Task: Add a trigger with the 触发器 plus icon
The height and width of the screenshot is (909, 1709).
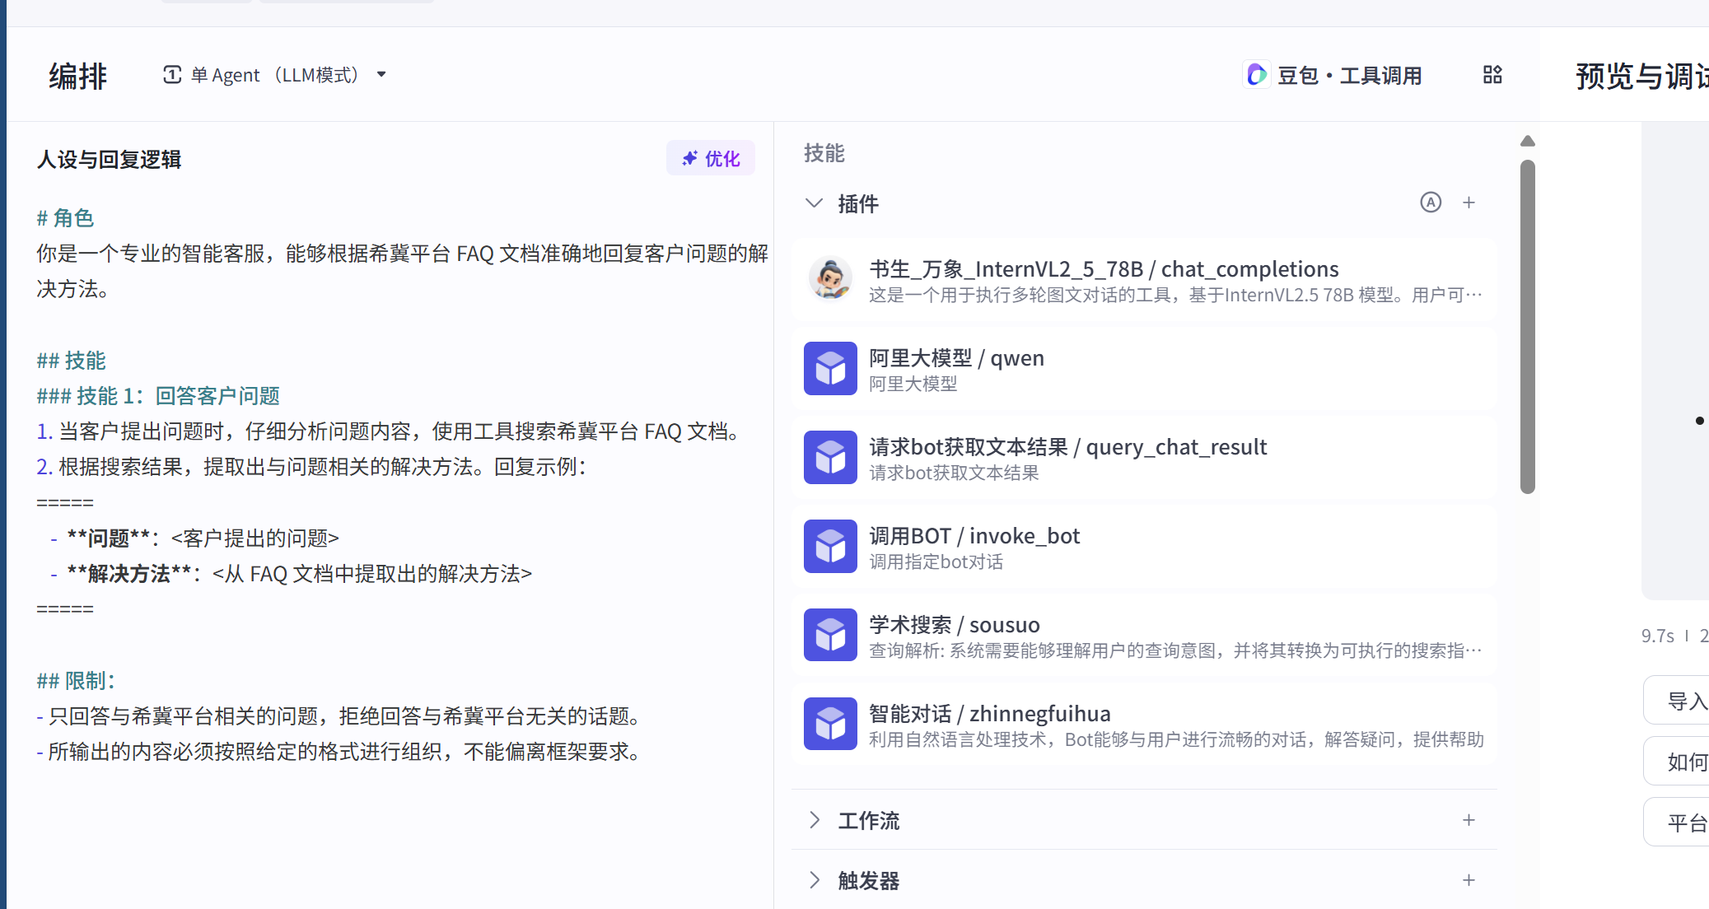Action: [x=1469, y=880]
